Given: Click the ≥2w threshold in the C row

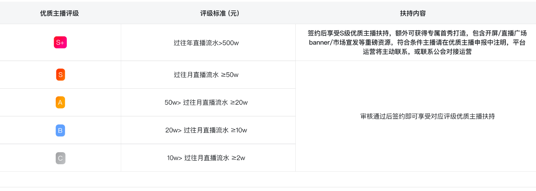Looking at the screenshot, I should pos(238,158).
